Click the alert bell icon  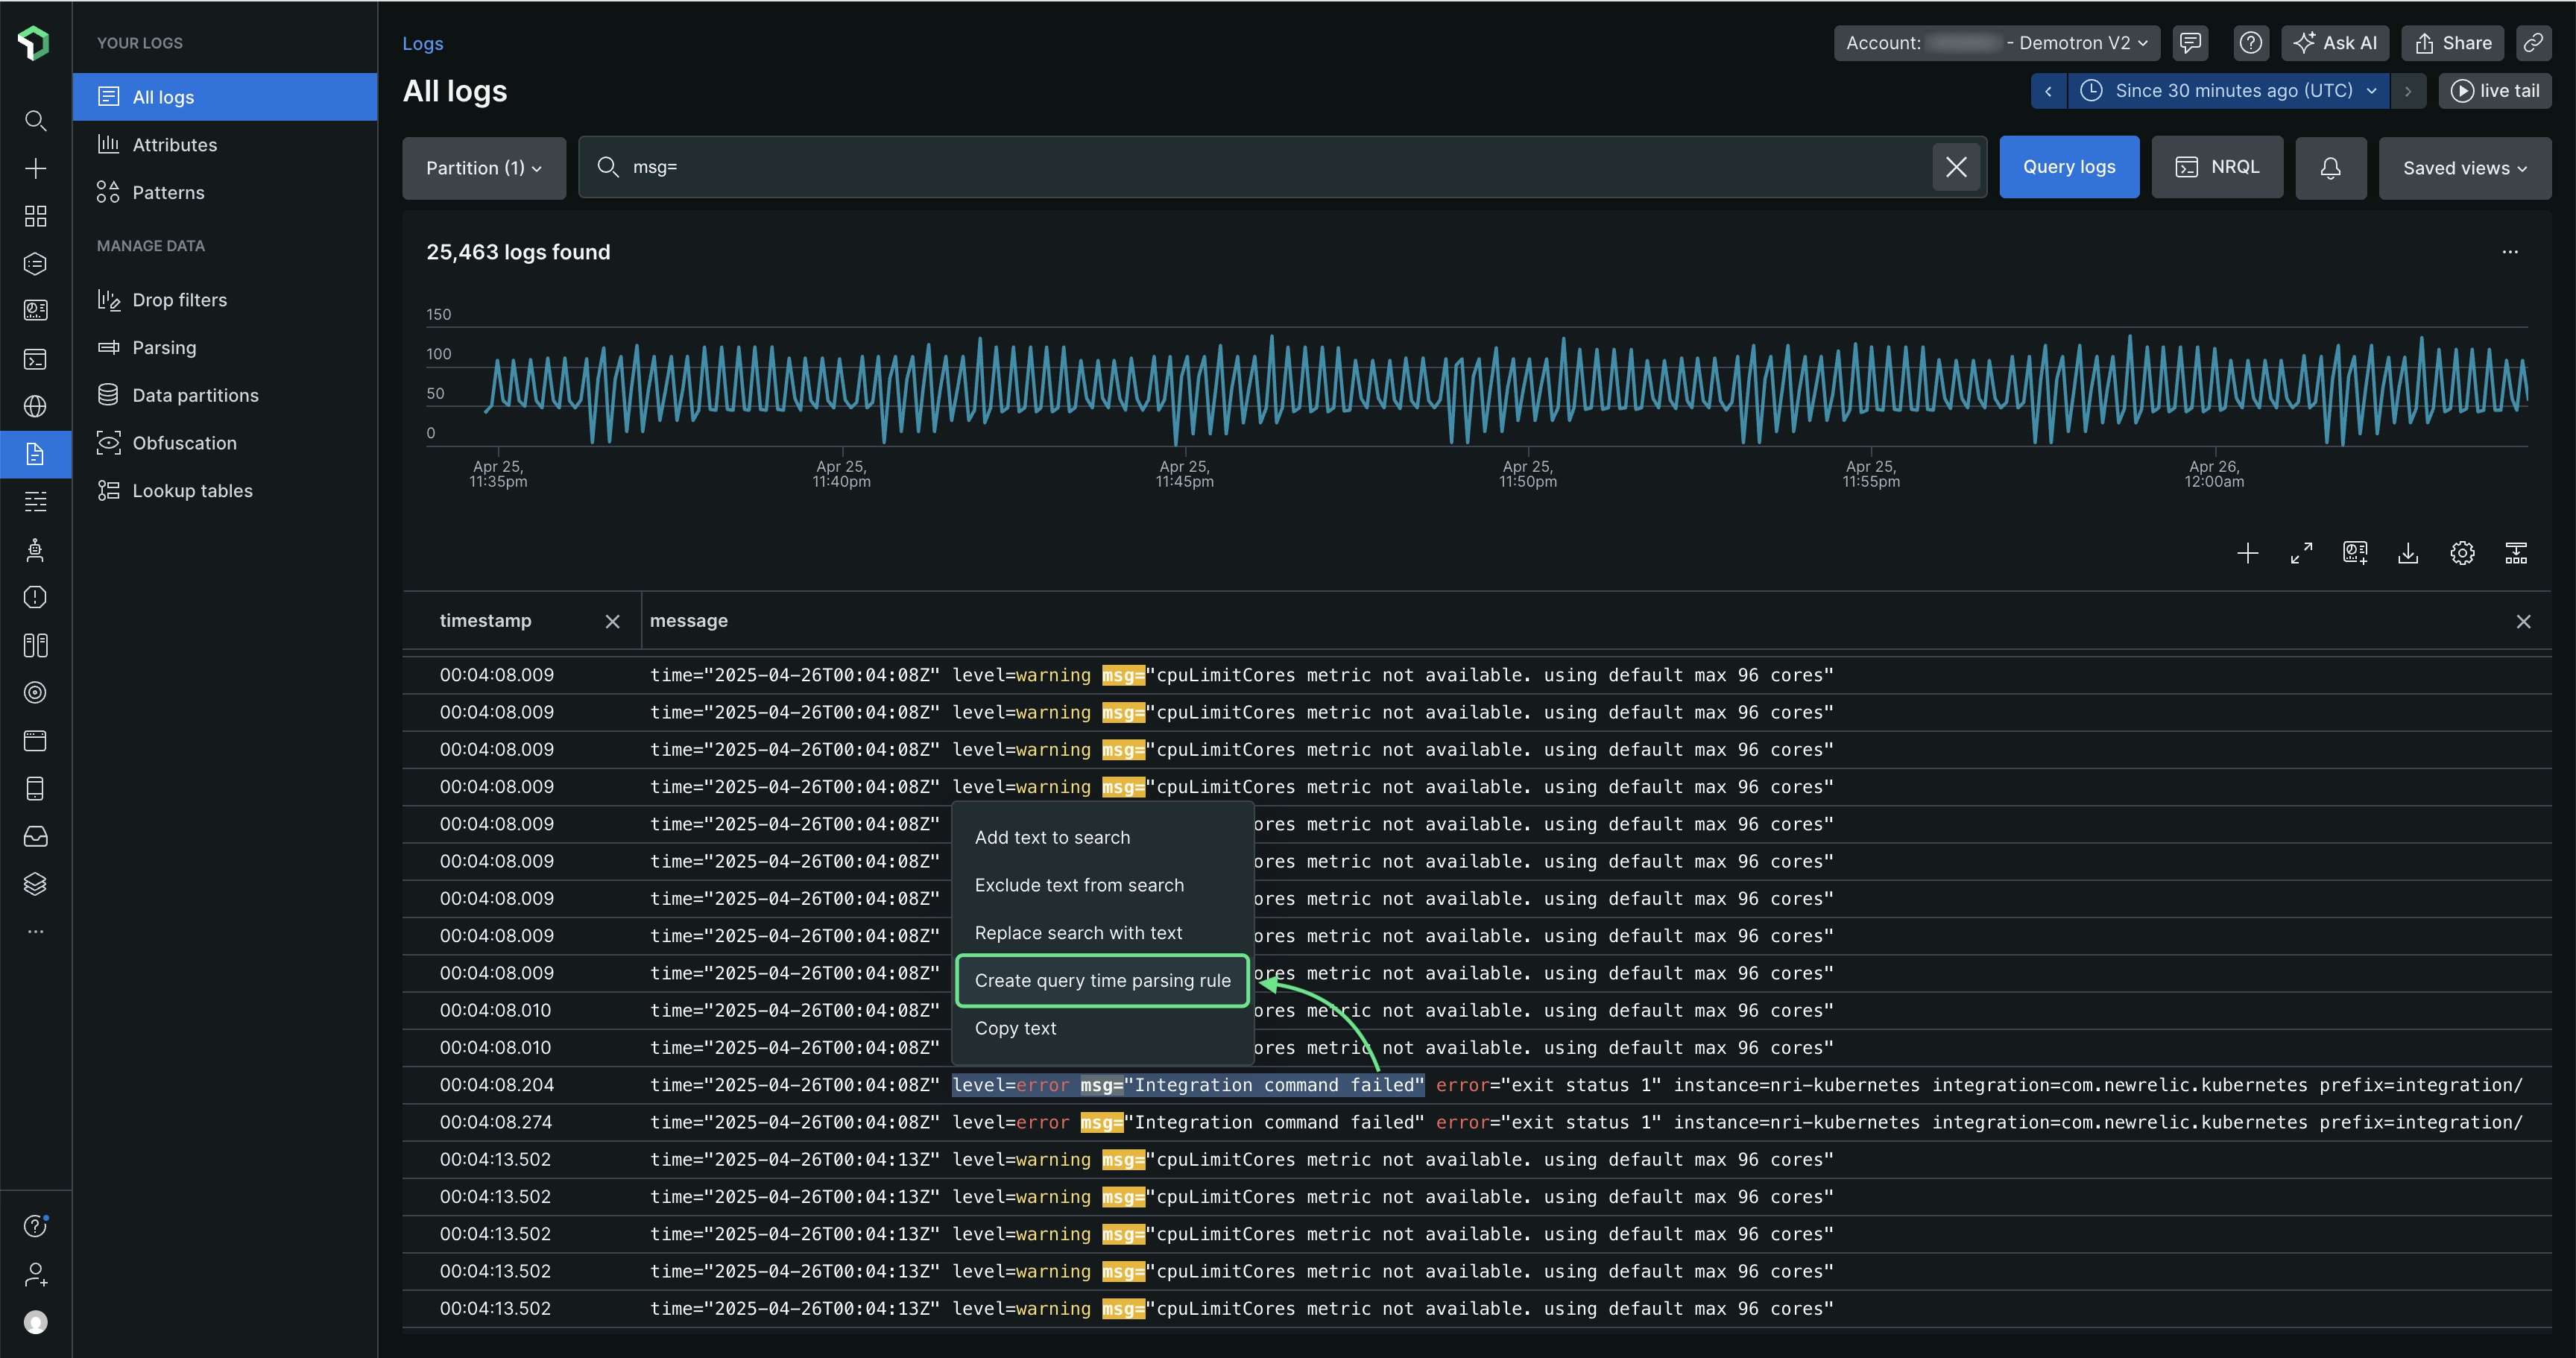pyautogui.click(x=2330, y=168)
